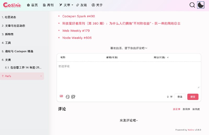Click the 提交 submit button
The width and height of the screenshot is (209, 135).
pyautogui.click(x=193, y=97)
